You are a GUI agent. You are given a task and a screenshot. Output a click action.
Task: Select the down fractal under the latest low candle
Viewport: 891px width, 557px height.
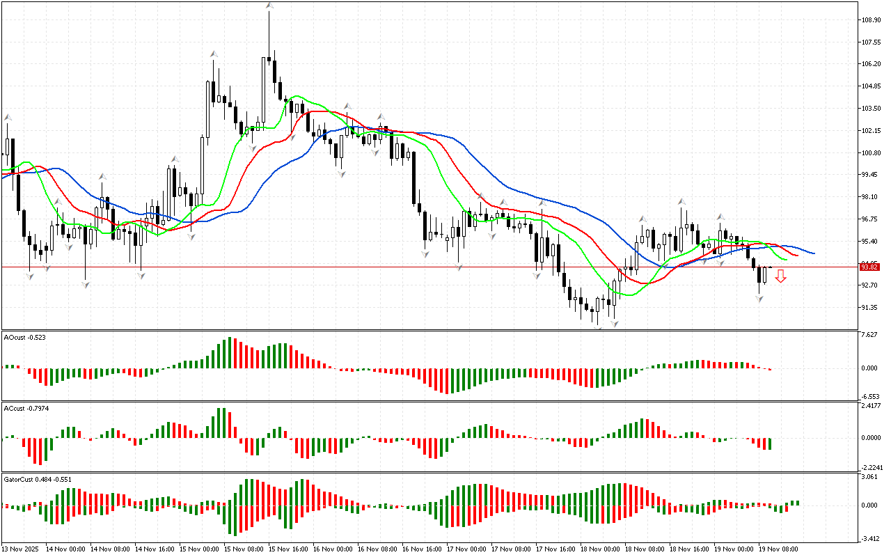coord(759,299)
